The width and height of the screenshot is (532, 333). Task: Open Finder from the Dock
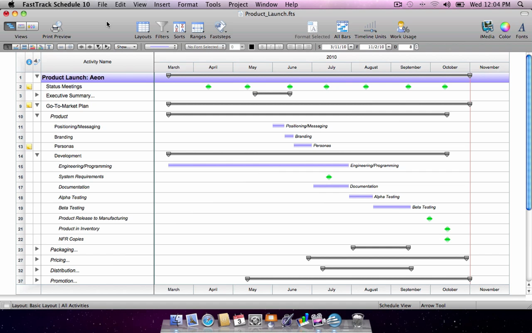pos(176,320)
